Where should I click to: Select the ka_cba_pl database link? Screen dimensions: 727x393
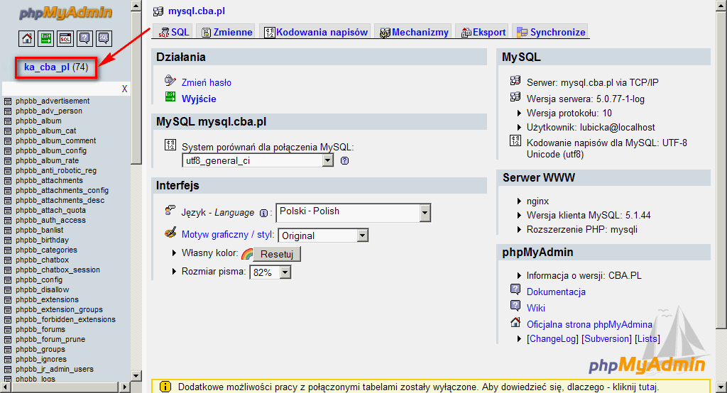47,67
